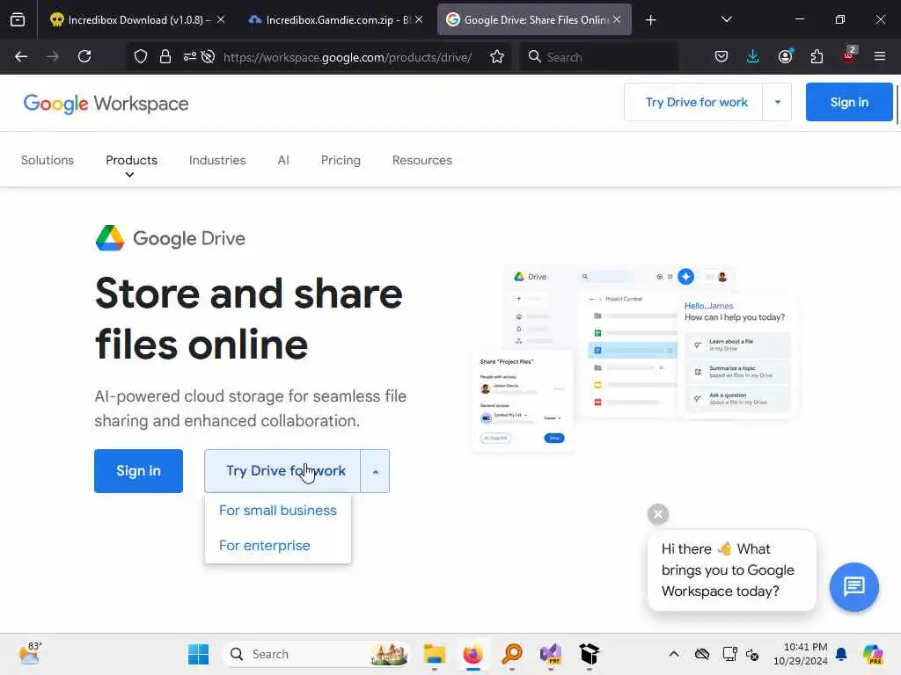This screenshot has width=901, height=675.
Task: Open the Pricing page link
Action: pos(341,160)
